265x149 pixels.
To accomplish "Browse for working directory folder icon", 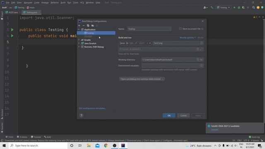I will coord(201,60).
